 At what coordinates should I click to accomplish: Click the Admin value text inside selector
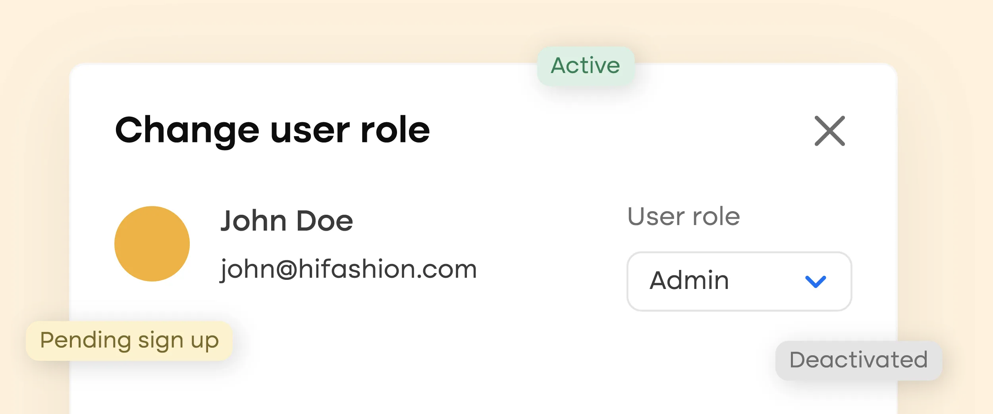tap(689, 281)
